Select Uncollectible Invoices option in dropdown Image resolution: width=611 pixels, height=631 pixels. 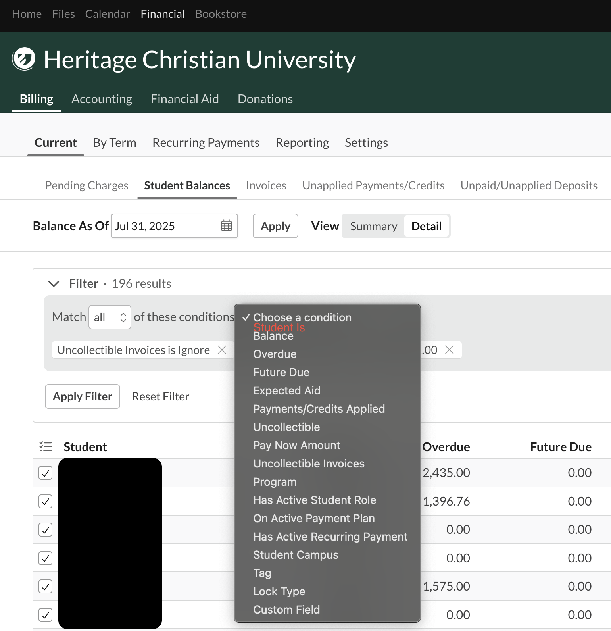(309, 464)
